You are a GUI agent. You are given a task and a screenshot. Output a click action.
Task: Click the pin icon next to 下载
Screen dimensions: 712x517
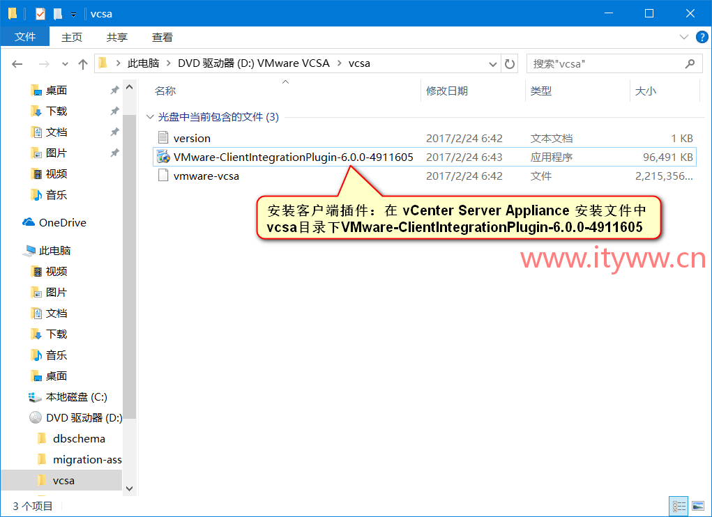(x=114, y=111)
